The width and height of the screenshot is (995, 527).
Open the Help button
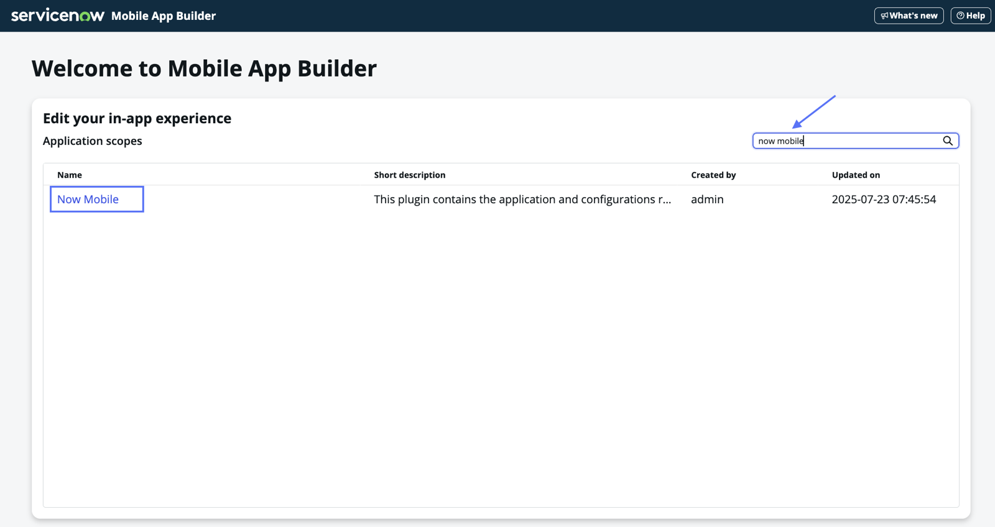[970, 16]
